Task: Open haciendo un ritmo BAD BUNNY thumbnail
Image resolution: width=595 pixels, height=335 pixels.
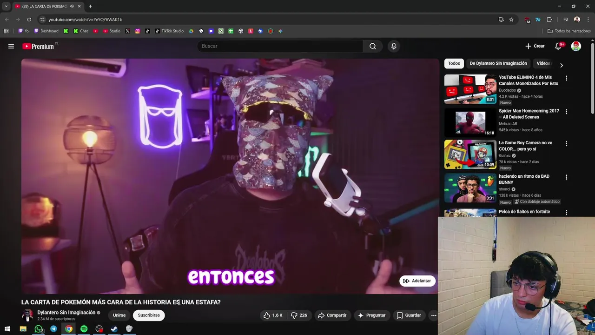Action: [x=470, y=188]
